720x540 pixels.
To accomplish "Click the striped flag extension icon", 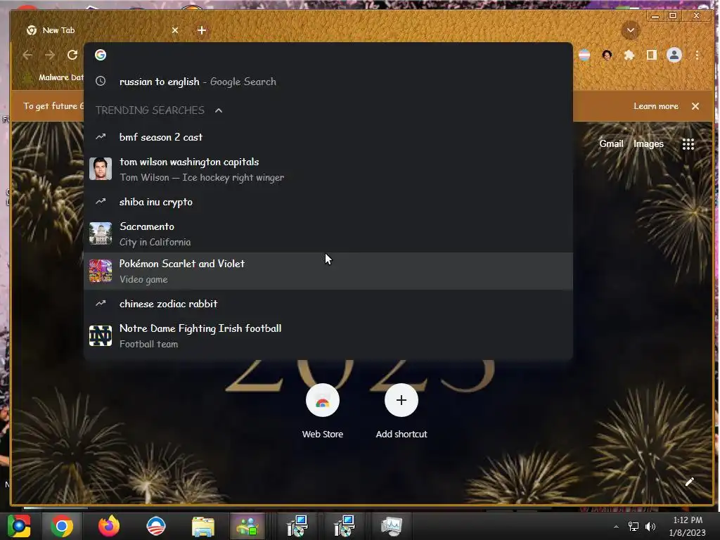I will click(584, 55).
